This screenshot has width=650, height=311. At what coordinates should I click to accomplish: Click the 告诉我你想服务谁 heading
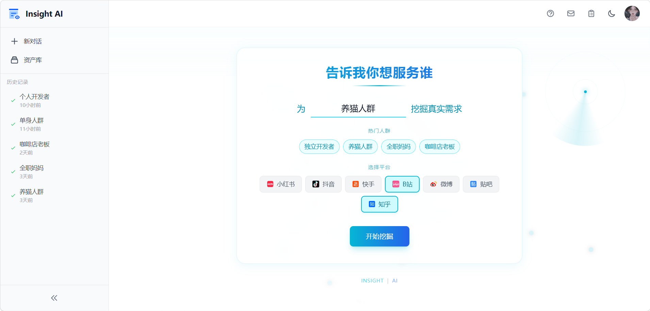click(x=379, y=73)
